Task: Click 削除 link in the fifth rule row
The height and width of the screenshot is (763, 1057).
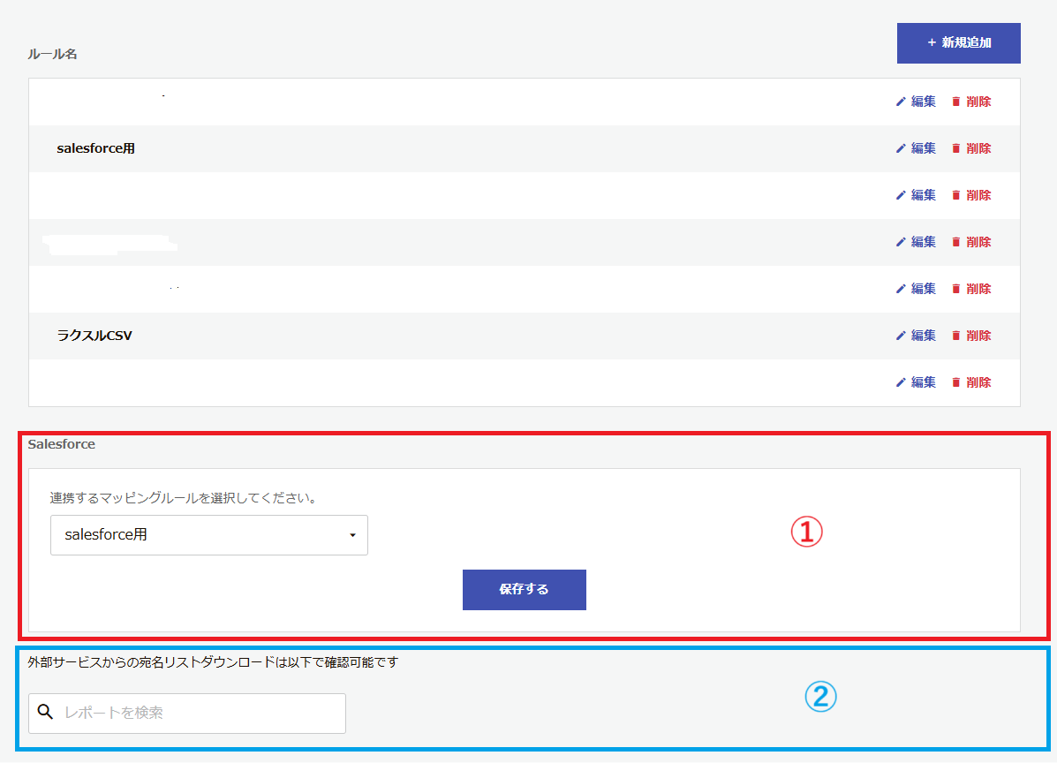Action: 978,289
